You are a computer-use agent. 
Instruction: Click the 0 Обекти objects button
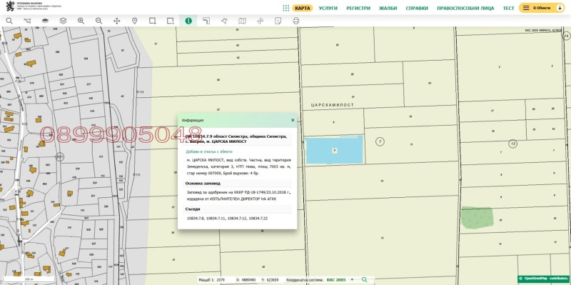(x=542, y=8)
